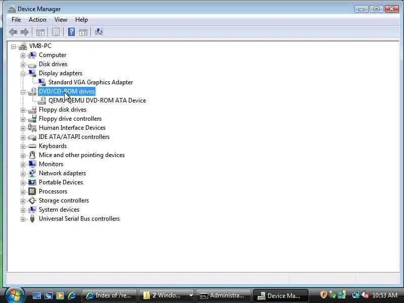Select the Monitors label
Screen dimensions: 404x303
[x=51, y=164]
